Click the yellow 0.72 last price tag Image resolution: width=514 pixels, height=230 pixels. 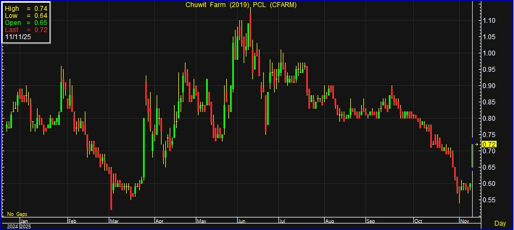click(490, 144)
